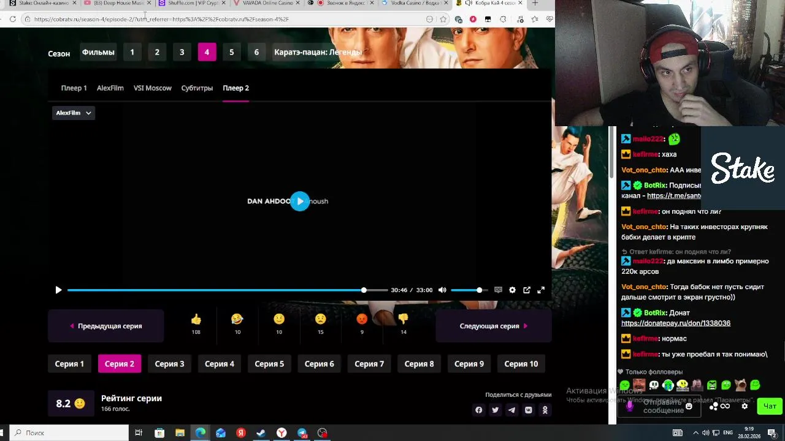
Task: Toggle video subtitles CC icon
Action: click(498, 290)
